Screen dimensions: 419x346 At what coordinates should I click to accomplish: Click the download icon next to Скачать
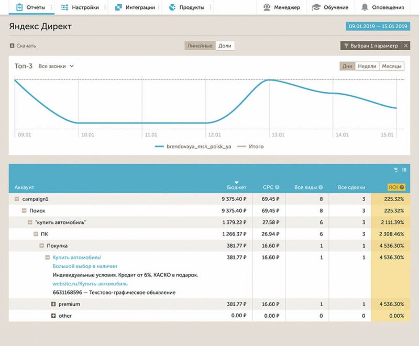click(x=12, y=46)
